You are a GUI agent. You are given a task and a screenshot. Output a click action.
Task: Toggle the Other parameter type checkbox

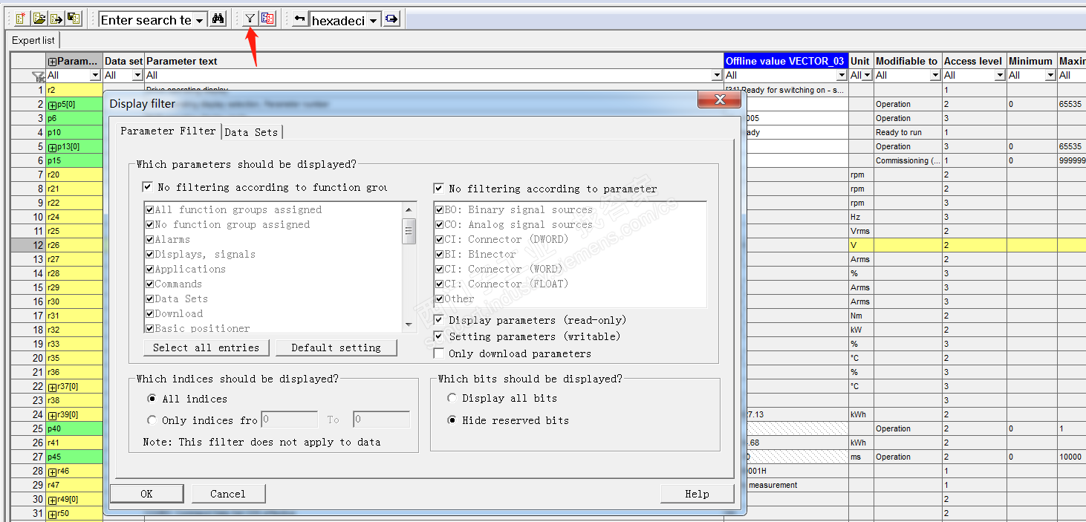point(440,299)
